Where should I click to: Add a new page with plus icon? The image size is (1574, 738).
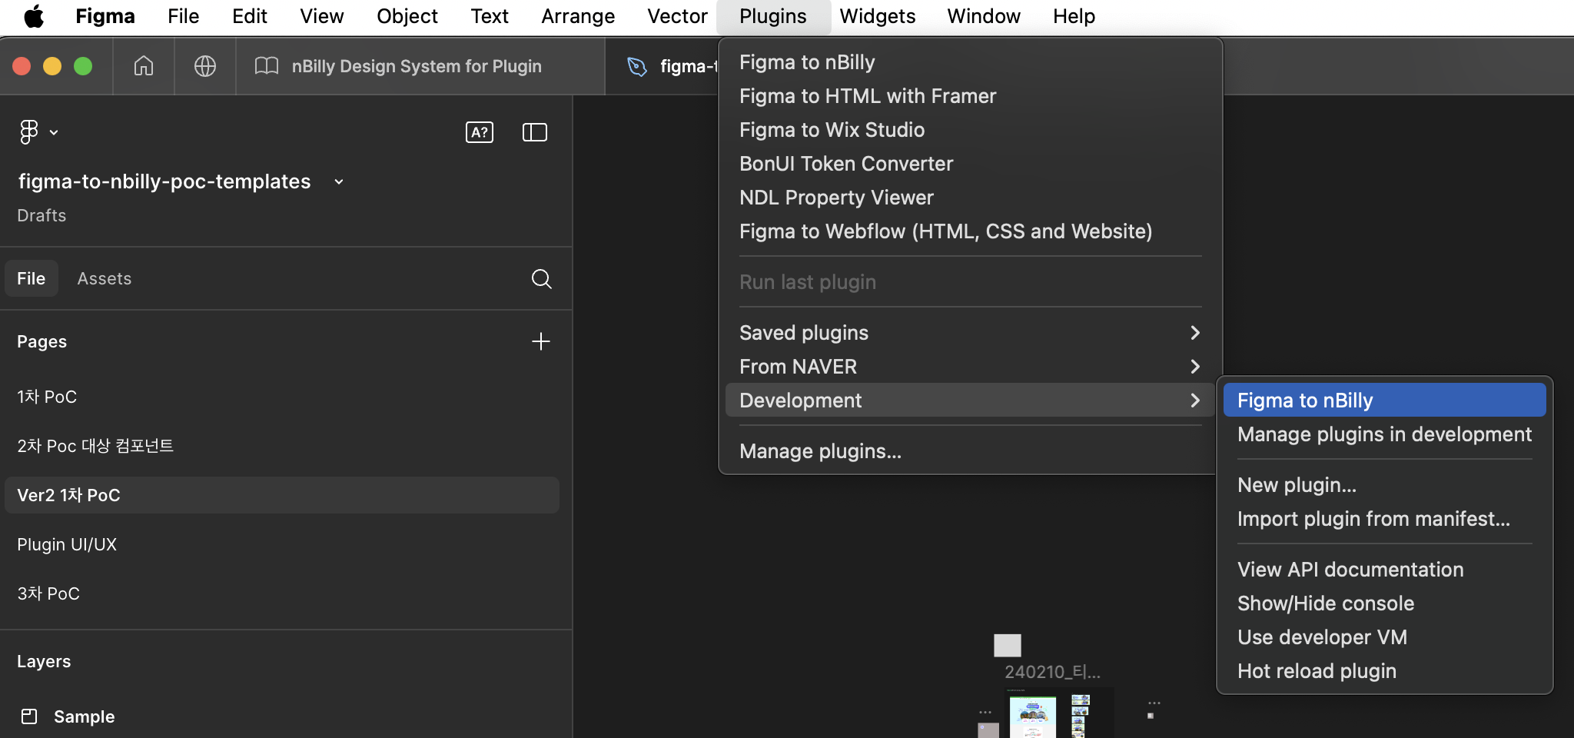coord(540,341)
